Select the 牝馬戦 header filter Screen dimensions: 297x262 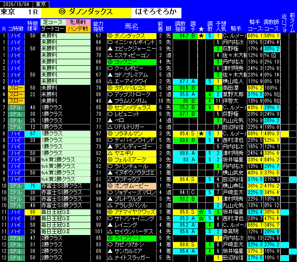point(78,22)
